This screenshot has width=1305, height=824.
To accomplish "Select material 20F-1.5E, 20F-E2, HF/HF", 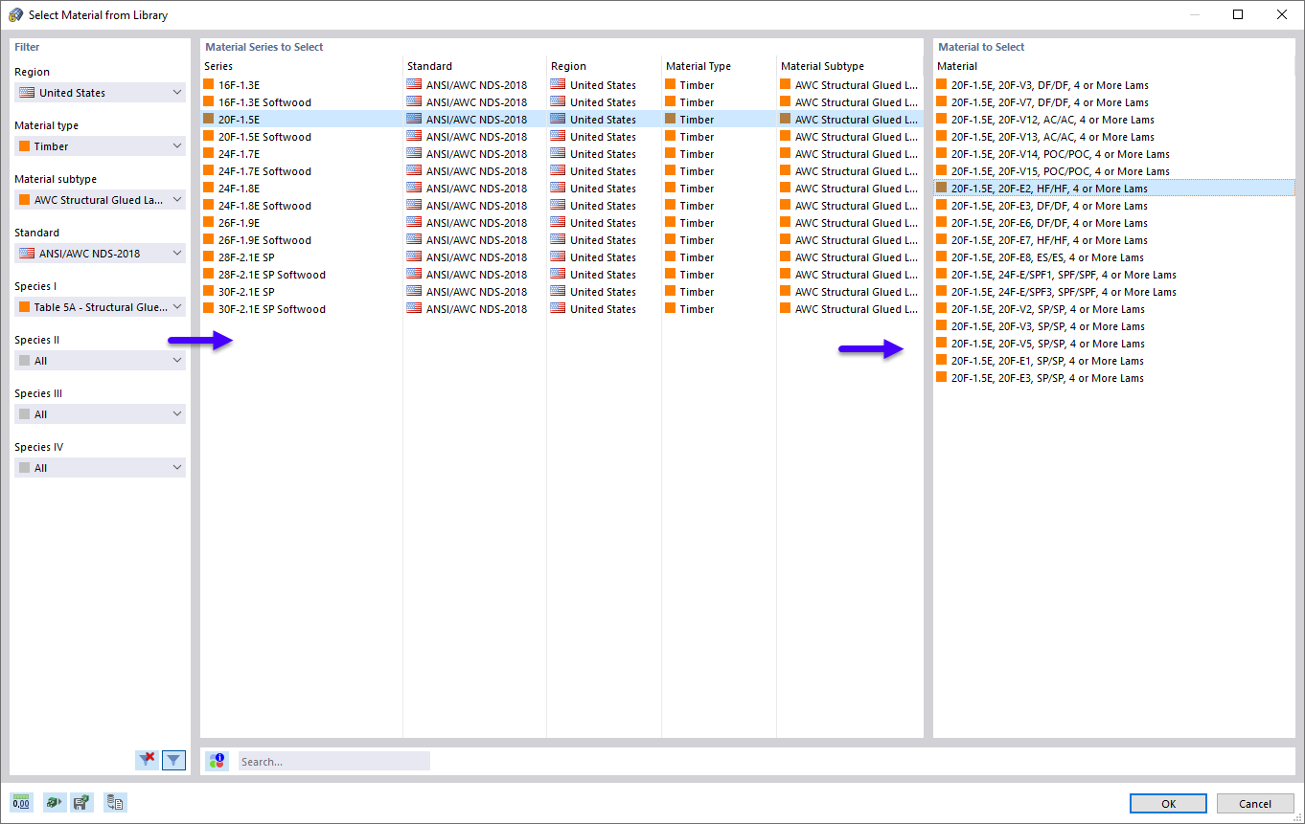I will (1114, 189).
